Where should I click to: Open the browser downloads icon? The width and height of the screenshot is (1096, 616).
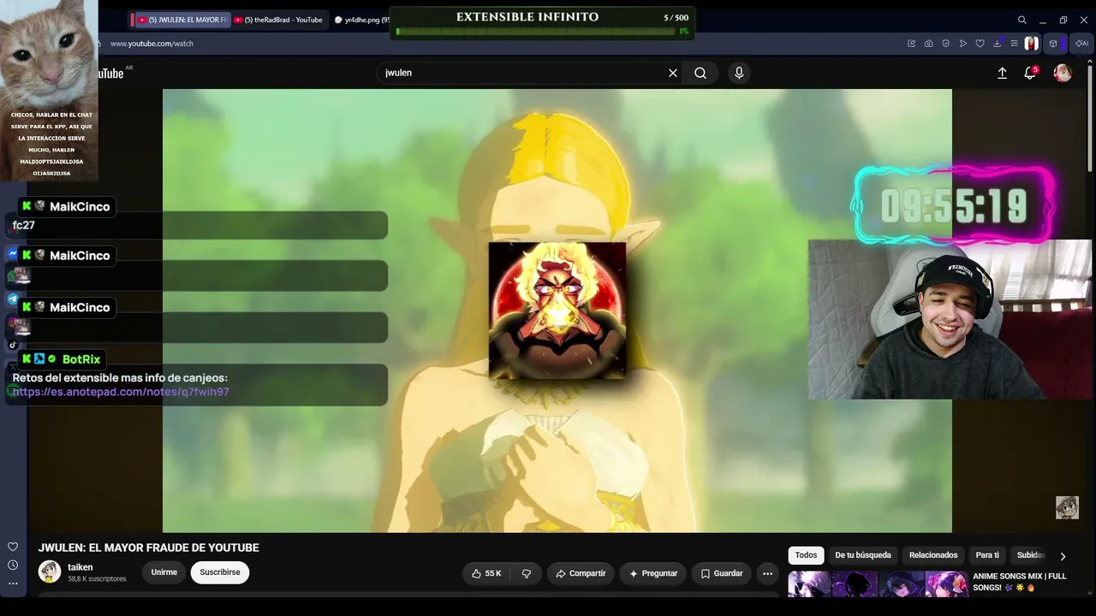point(998,44)
